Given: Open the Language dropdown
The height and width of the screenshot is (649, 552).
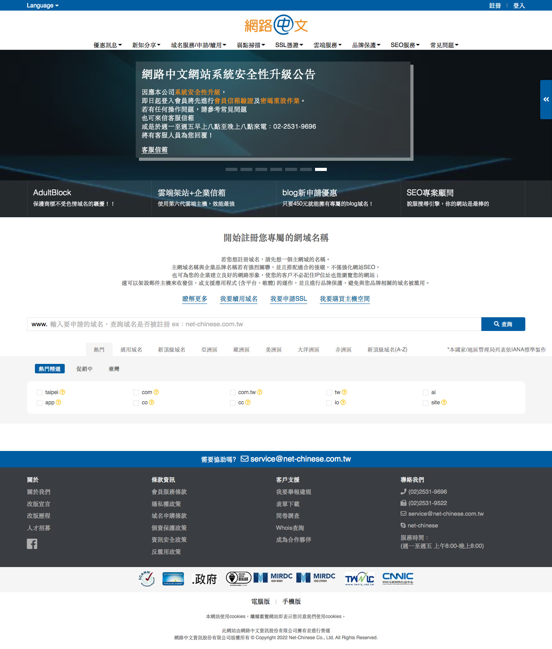Looking at the screenshot, I should click(x=42, y=5).
